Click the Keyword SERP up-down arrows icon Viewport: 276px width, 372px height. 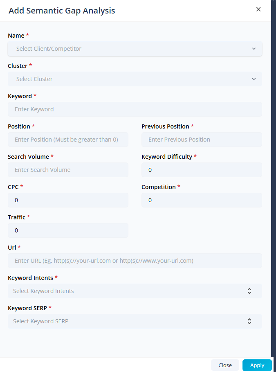(x=249, y=321)
